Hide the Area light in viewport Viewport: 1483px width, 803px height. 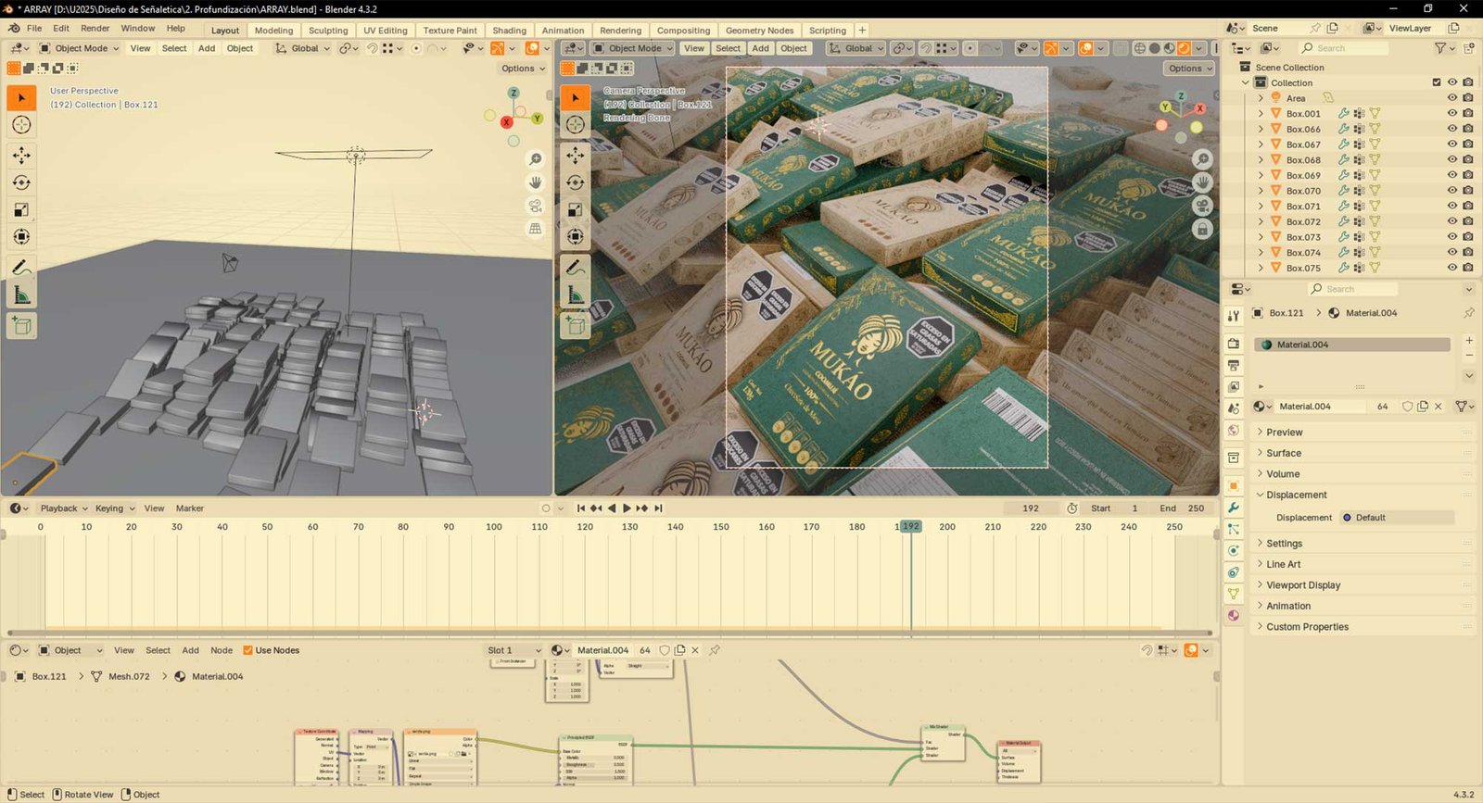coord(1452,98)
